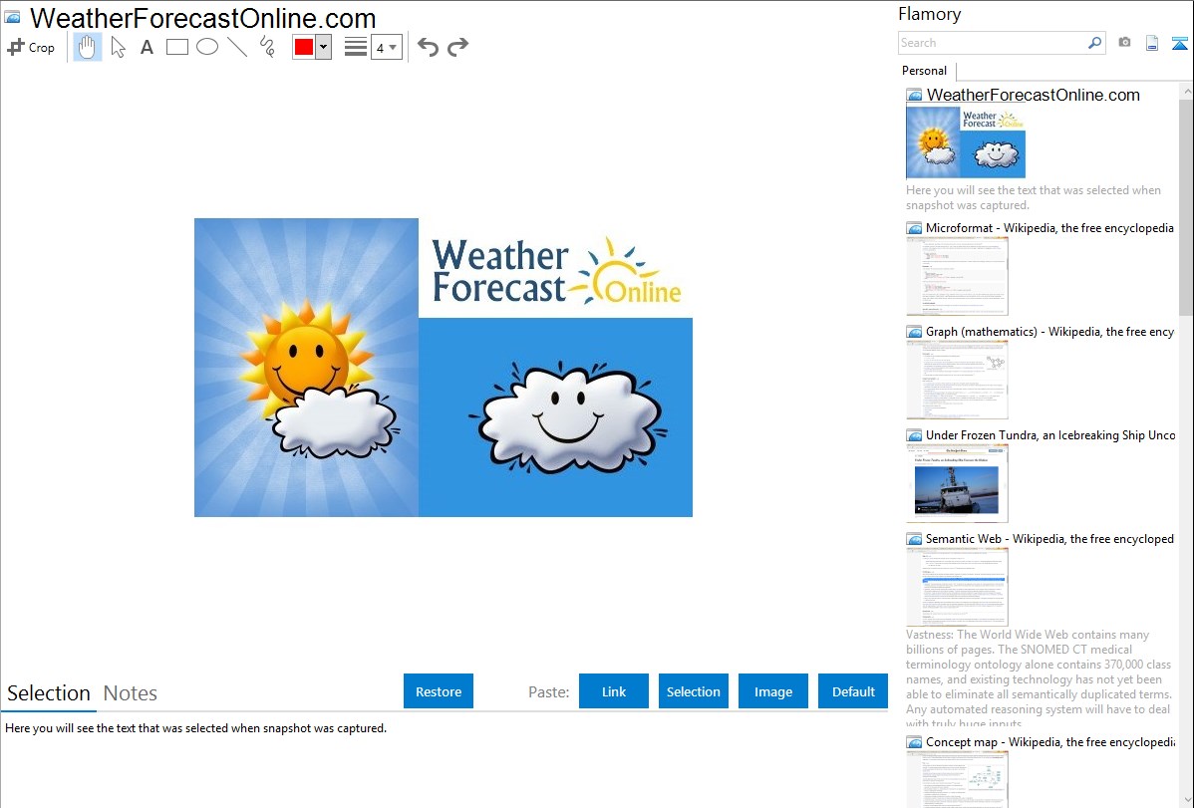Screen dimensions: 1194x808
Task: Open Under Frozen Tundra snapshot title
Action: [1050, 434]
